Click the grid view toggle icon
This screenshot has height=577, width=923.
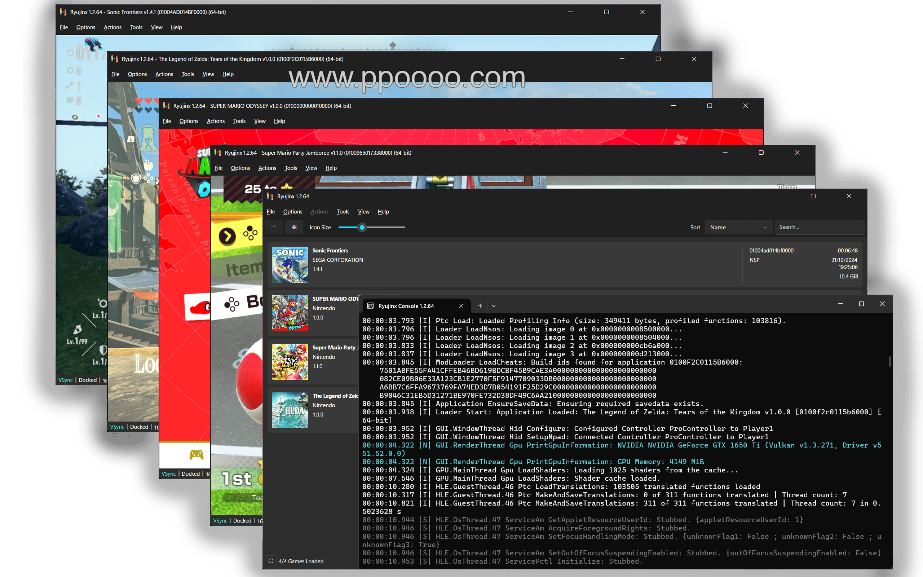pos(294,227)
